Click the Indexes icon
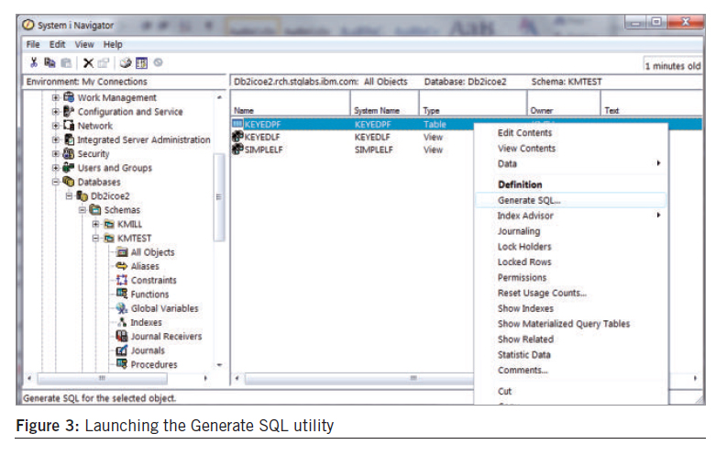The width and height of the screenshot is (727, 456). tap(123, 322)
